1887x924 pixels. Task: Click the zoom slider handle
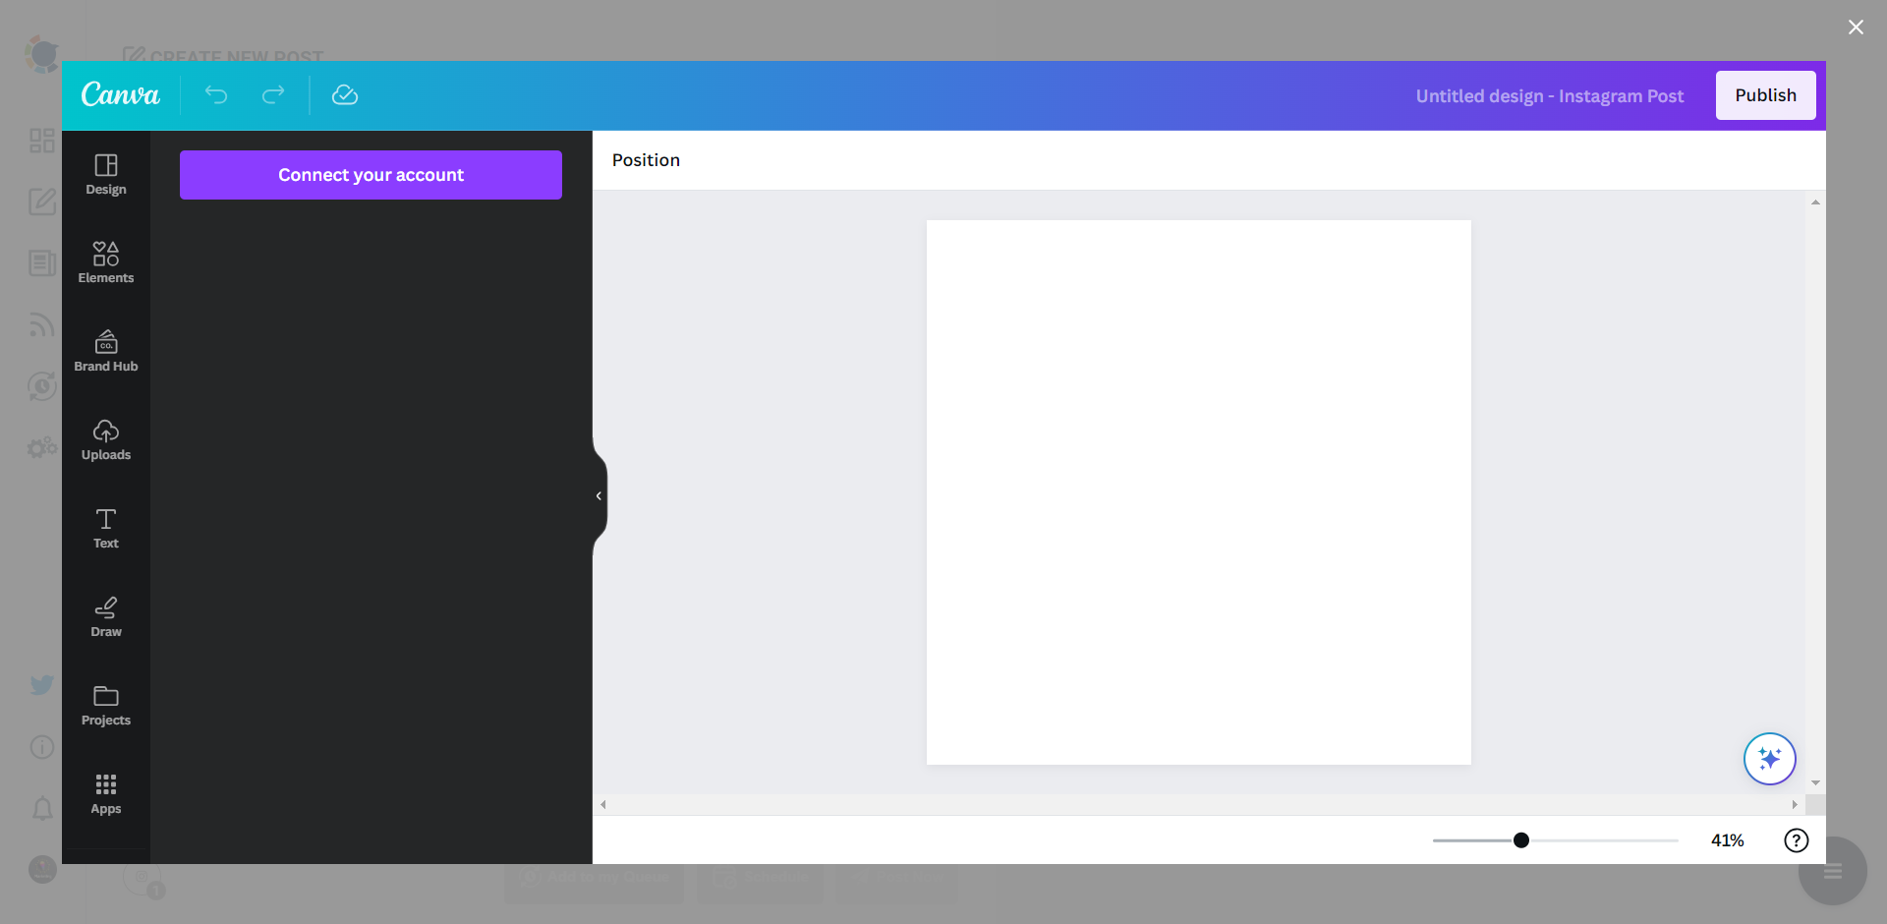1521,840
